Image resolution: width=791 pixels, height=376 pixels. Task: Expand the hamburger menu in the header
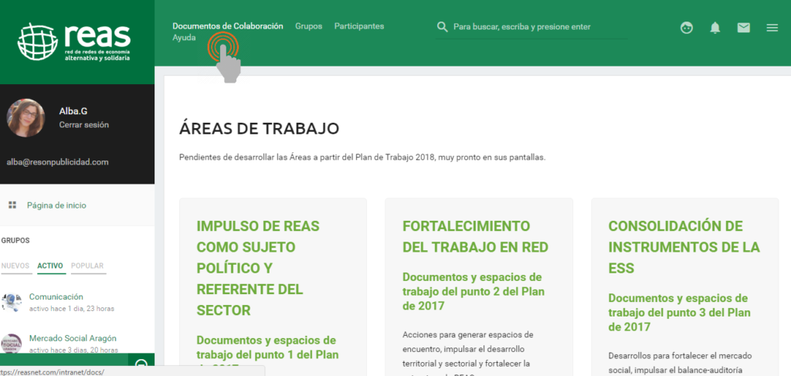pos(772,28)
